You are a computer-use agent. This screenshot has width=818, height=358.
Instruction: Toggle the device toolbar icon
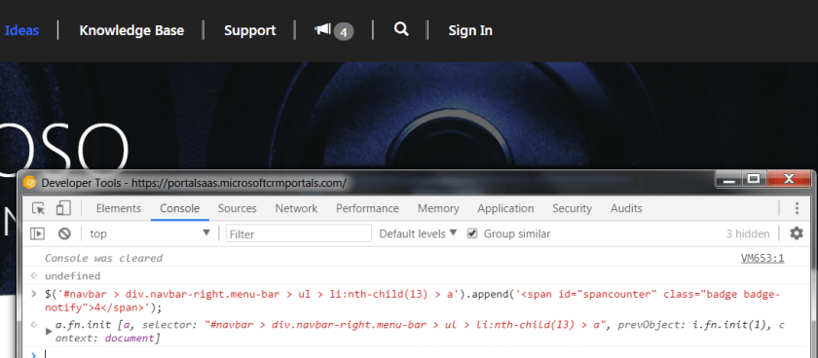[x=63, y=208]
